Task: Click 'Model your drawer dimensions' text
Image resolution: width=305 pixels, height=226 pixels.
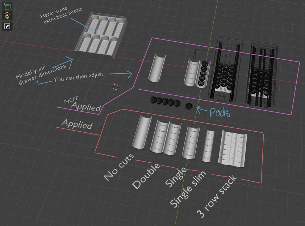Action: coord(41,74)
